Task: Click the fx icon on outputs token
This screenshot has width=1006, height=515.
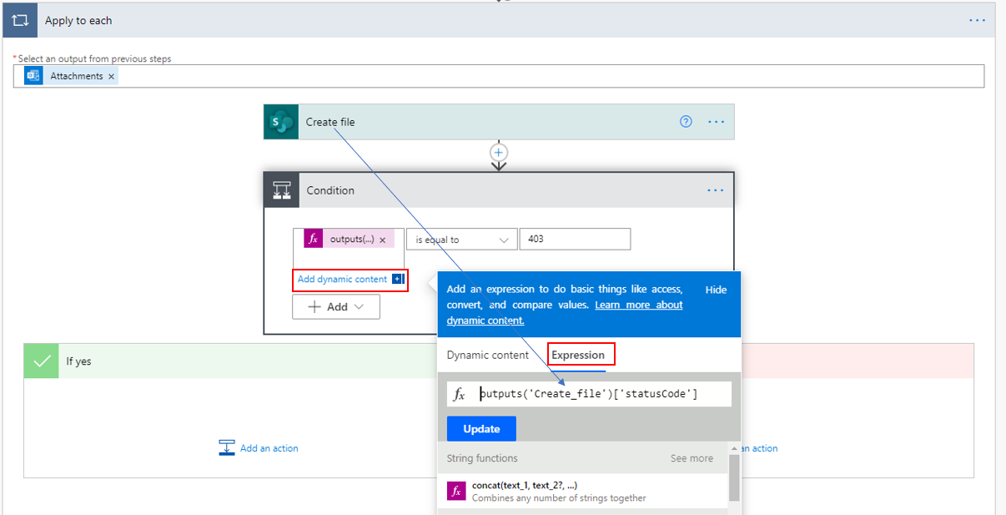Action: (x=314, y=239)
